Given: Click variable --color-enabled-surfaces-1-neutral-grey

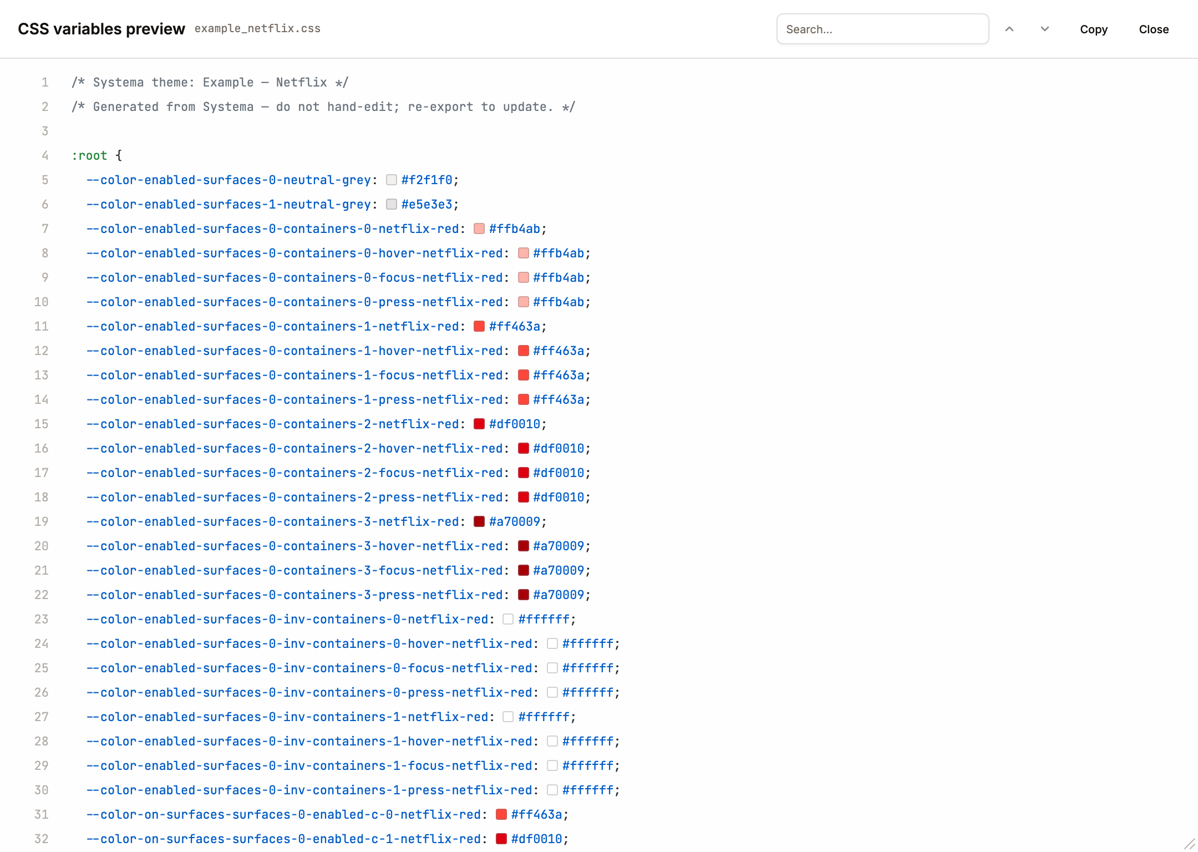Looking at the screenshot, I should 229,204.
